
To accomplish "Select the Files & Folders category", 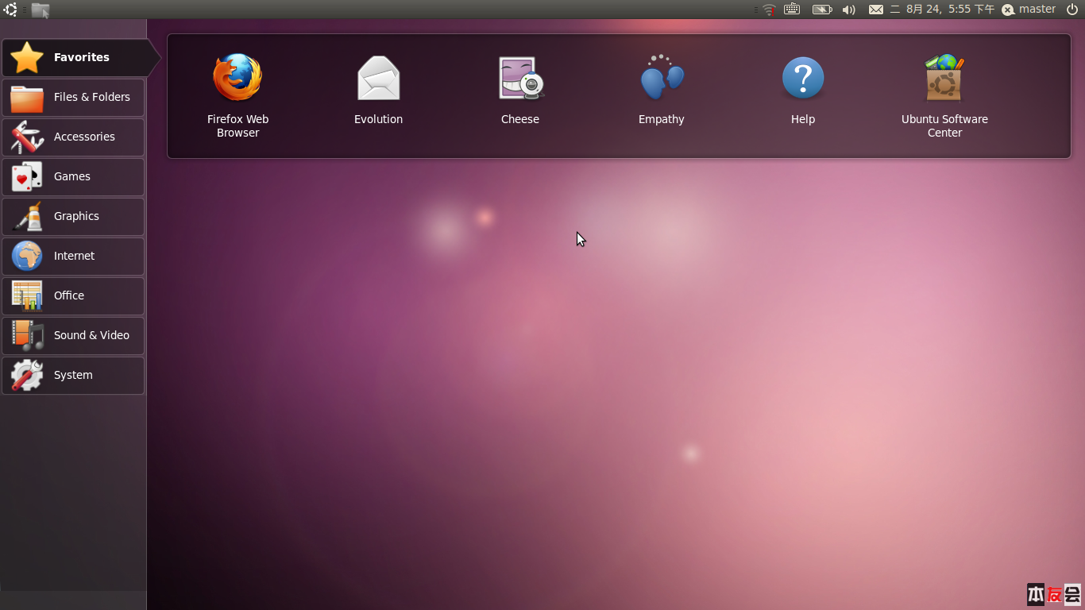I will (73, 97).
